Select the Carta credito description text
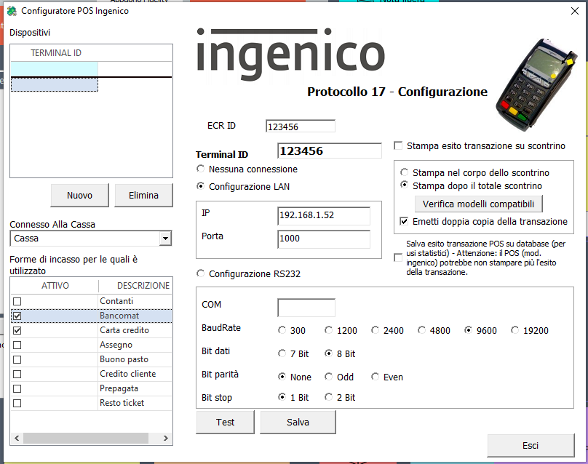 tap(124, 330)
